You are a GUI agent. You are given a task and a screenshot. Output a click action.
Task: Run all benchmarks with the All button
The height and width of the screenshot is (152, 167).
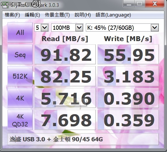pyautogui.click(x=20, y=32)
